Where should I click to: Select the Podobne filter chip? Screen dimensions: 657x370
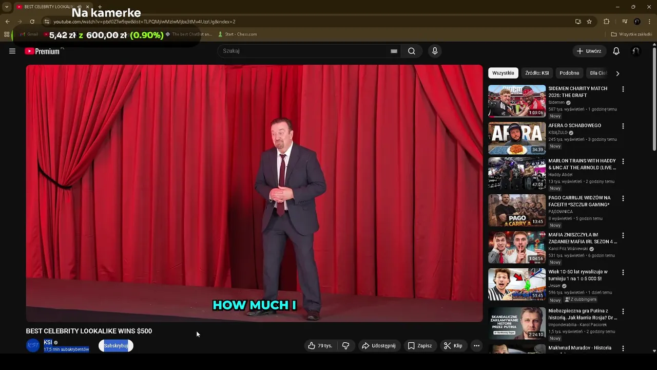pyautogui.click(x=569, y=73)
